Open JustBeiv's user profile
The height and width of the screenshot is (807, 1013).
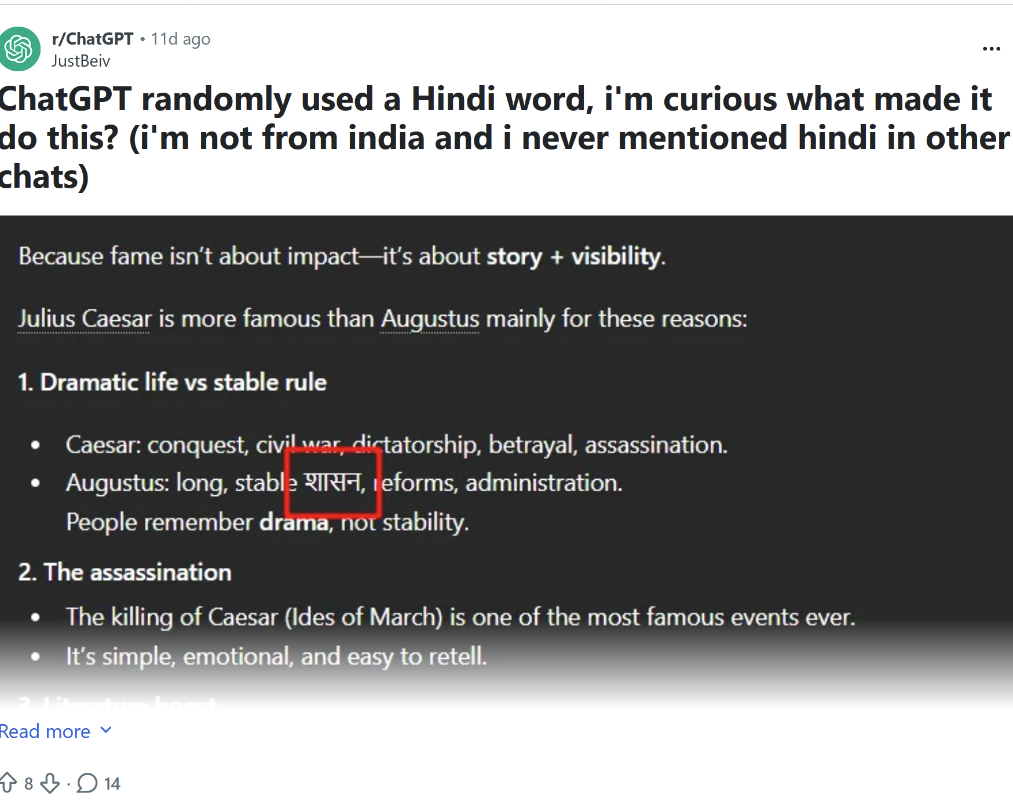[81, 61]
